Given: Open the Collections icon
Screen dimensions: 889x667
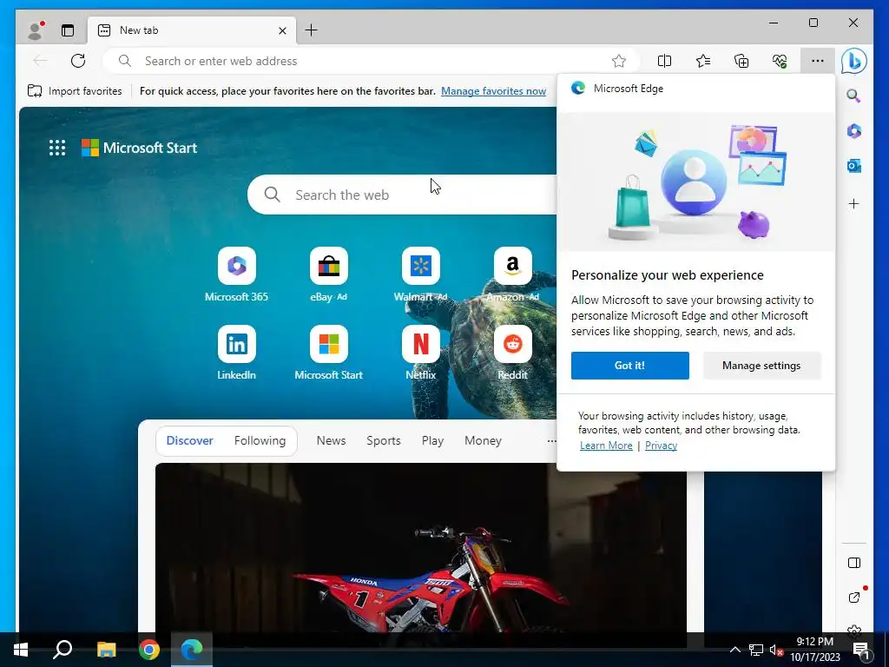Looking at the screenshot, I should [x=741, y=61].
